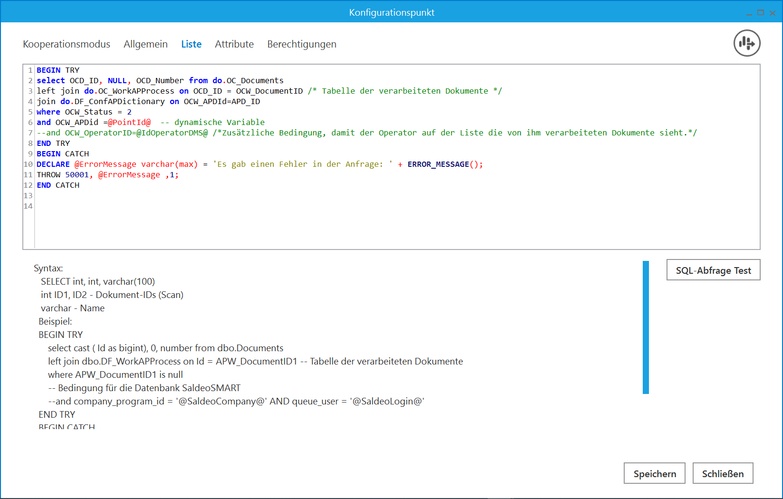The width and height of the screenshot is (783, 499).
Task: Switch to the Allgemein tab
Action: coord(145,44)
